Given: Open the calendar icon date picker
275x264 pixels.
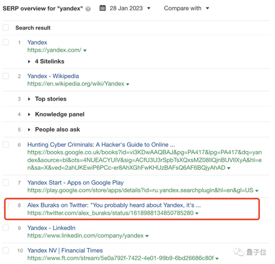Looking at the screenshot, I should (x=103, y=8).
